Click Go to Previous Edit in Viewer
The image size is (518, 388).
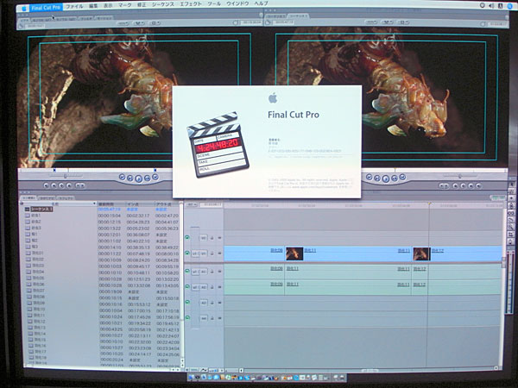click(x=122, y=177)
